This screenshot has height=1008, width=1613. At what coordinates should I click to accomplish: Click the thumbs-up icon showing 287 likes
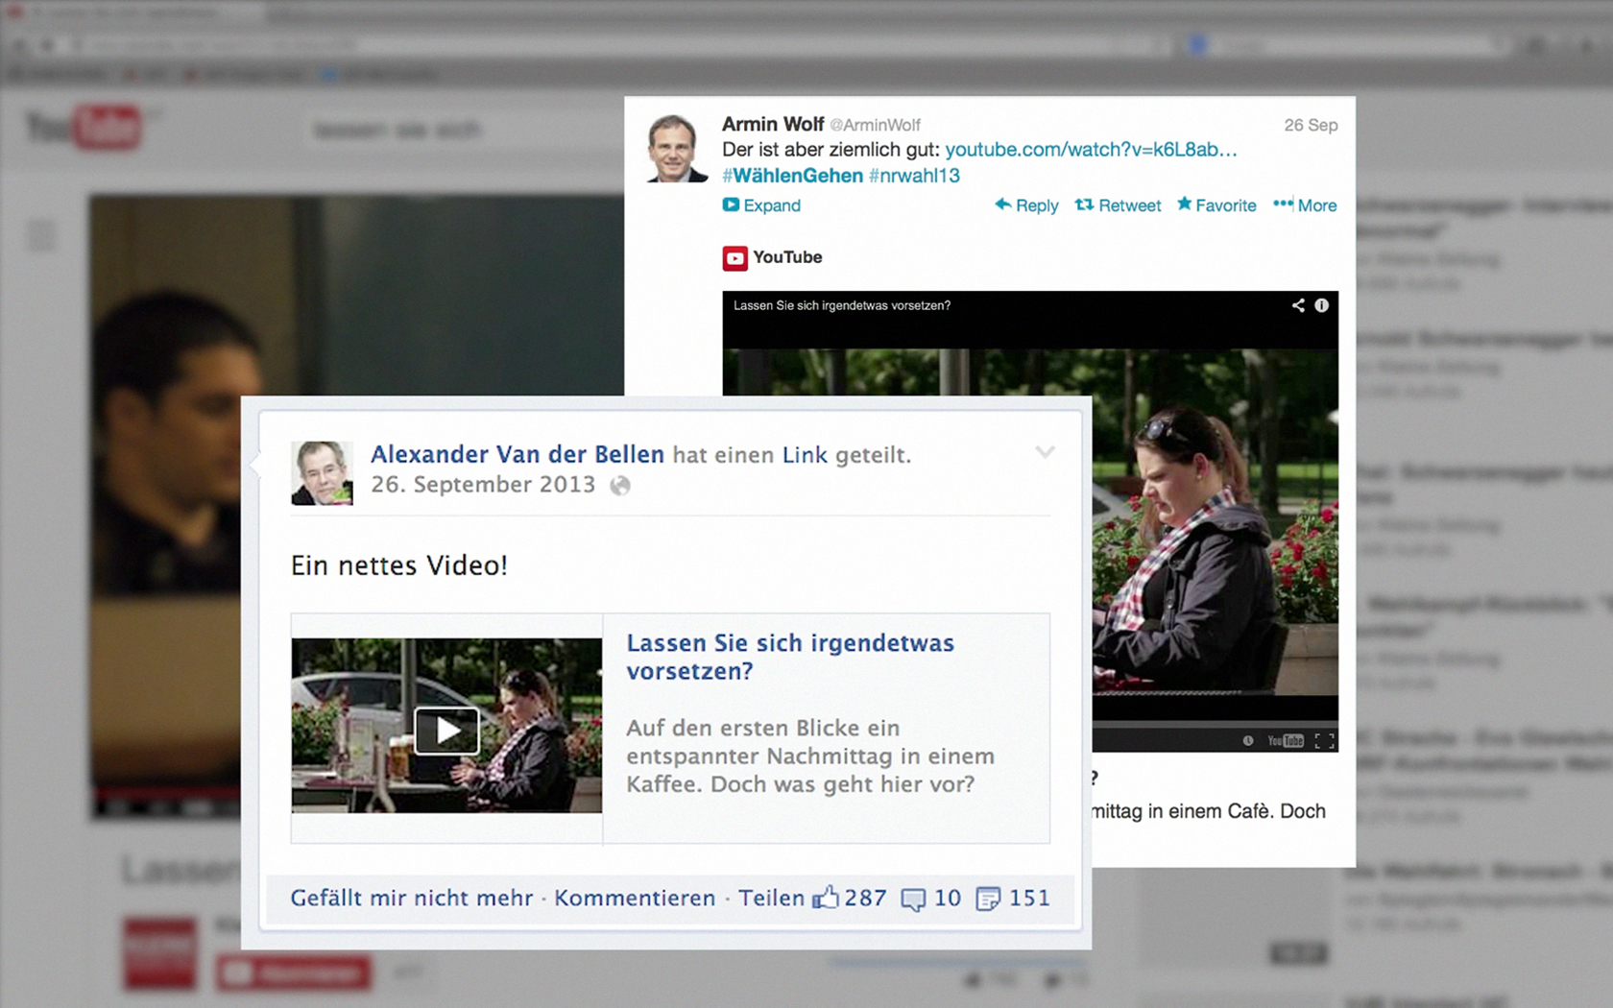825,899
